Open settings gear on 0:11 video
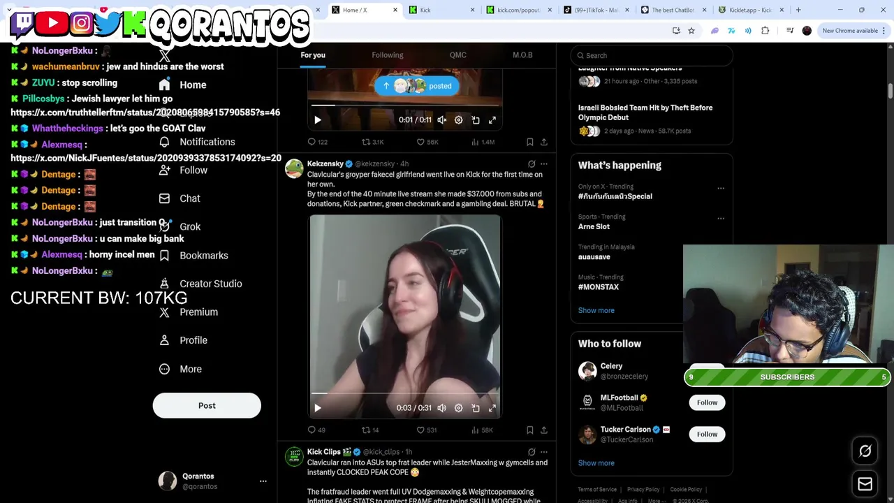Screen dimensions: 894x503 click(459, 120)
